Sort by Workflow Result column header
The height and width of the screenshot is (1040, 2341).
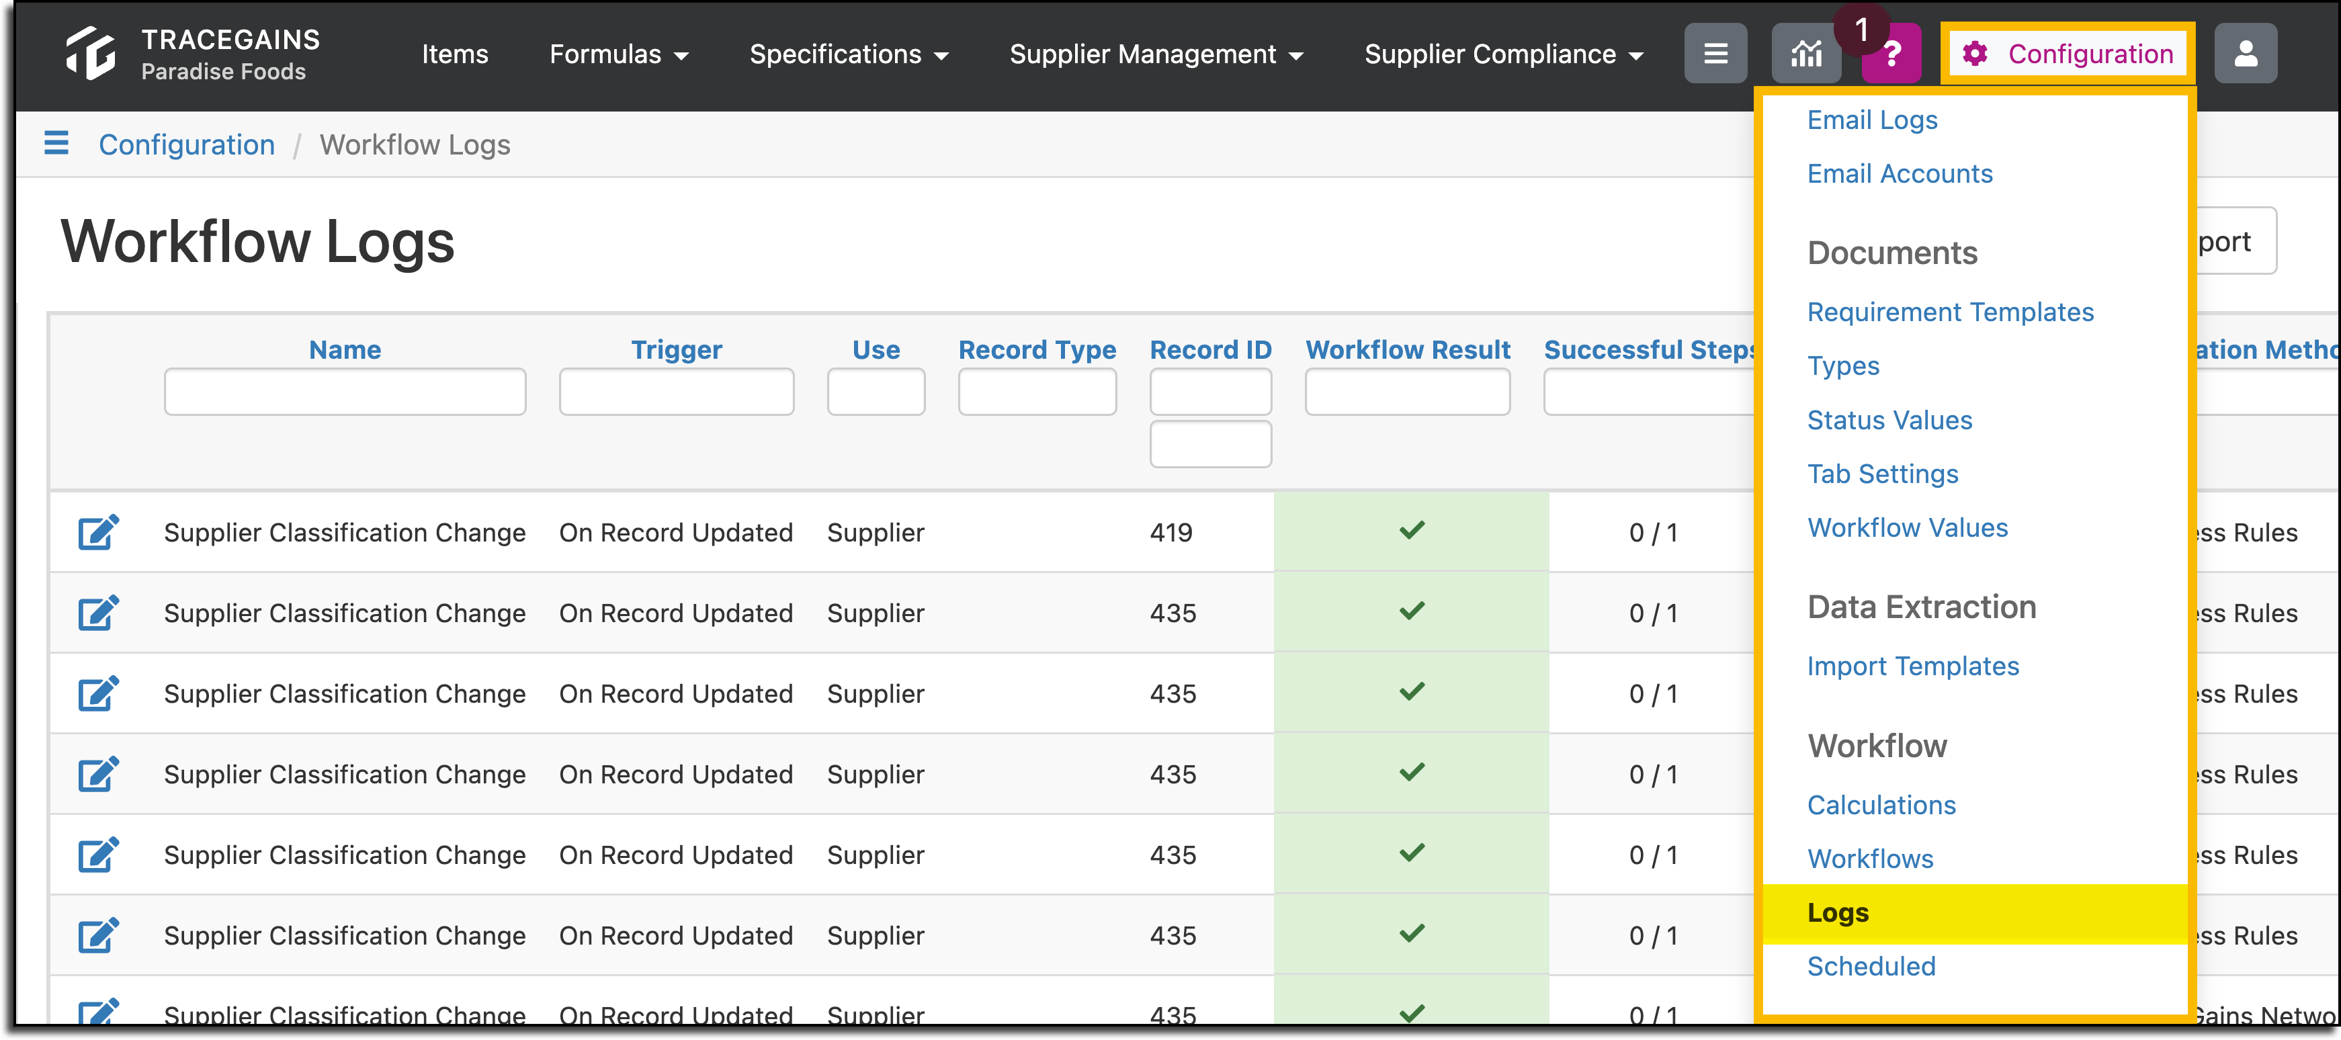tap(1407, 350)
